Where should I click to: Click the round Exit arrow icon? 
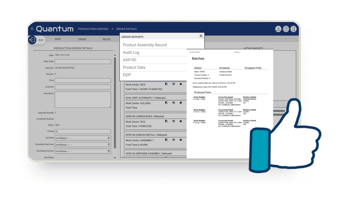click(32, 40)
